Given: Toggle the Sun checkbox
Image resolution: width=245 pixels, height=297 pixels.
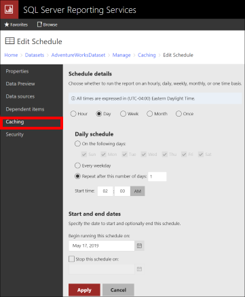Looking at the screenshot, I should [84, 155].
